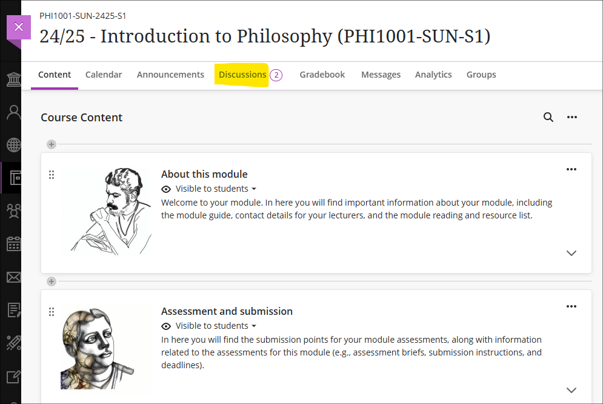The height and width of the screenshot is (404, 603).
Task: Change visibility of Assessment and submission
Action: click(x=209, y=326)
